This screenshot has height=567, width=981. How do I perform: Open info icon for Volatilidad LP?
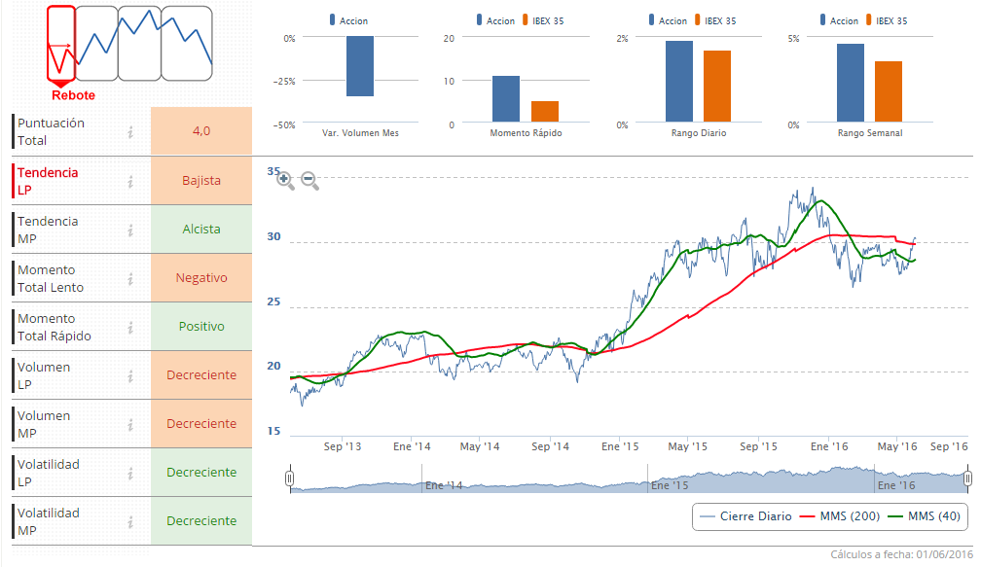click(x=130, y=473)
